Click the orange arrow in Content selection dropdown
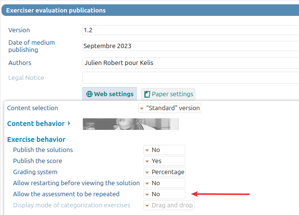This screenshot has height=215, width=299. [142, 109]
